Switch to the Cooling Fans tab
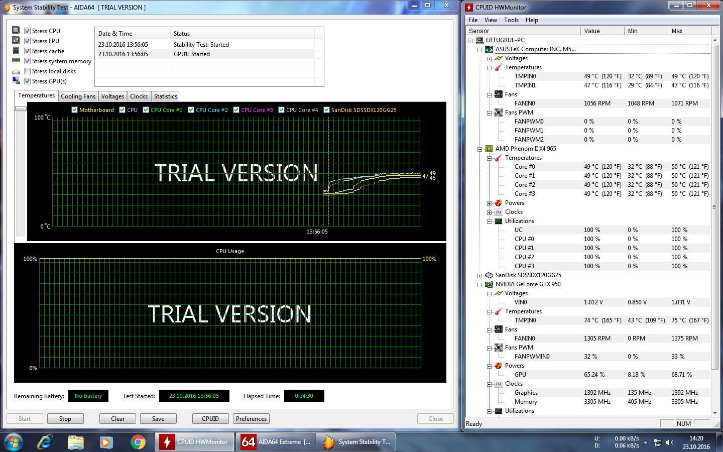The height and width of the screenshot is (452, 723). coord(78,96)
